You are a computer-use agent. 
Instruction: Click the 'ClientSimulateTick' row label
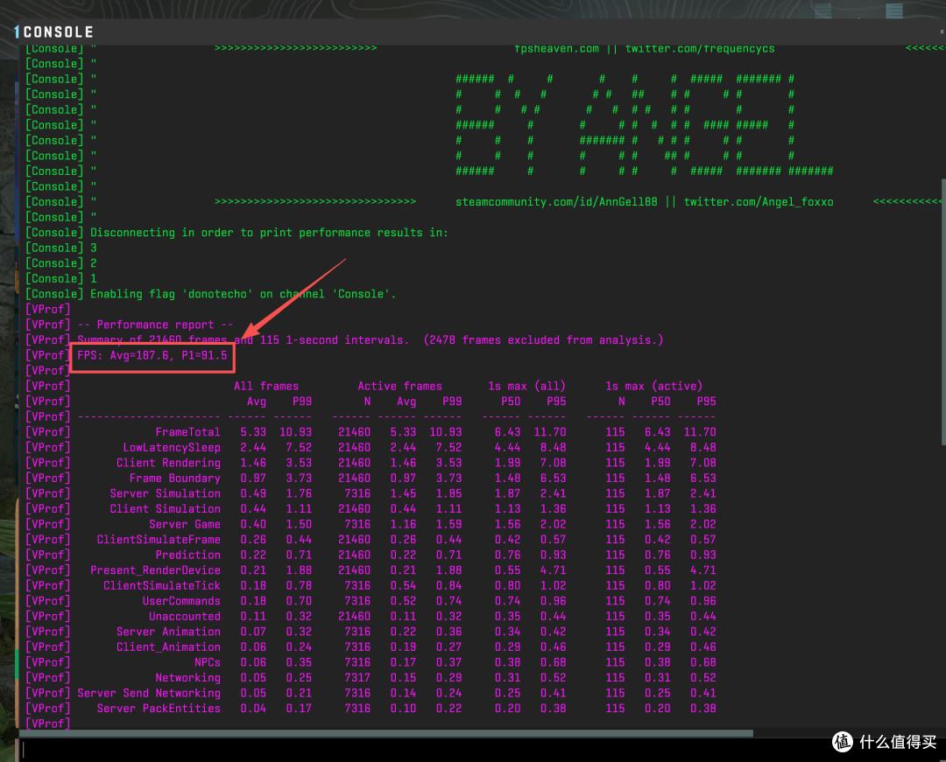[x=162, y=585]
